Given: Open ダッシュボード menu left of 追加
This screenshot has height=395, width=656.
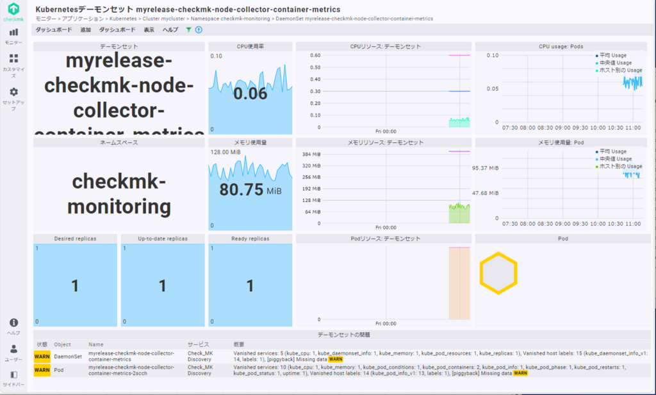Looking at the screenshot, I should tap(54, 29).
